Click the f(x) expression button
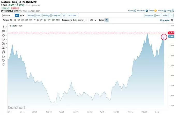The height and width of the screenshot is (115, 176). pos(64,15)
